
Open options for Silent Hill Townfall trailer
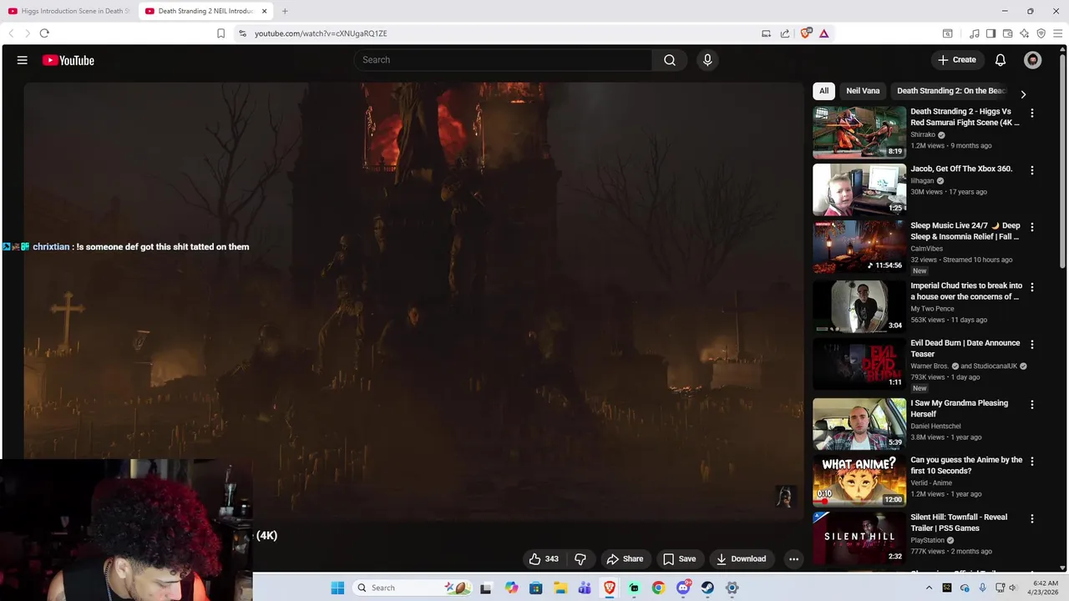1032,518
